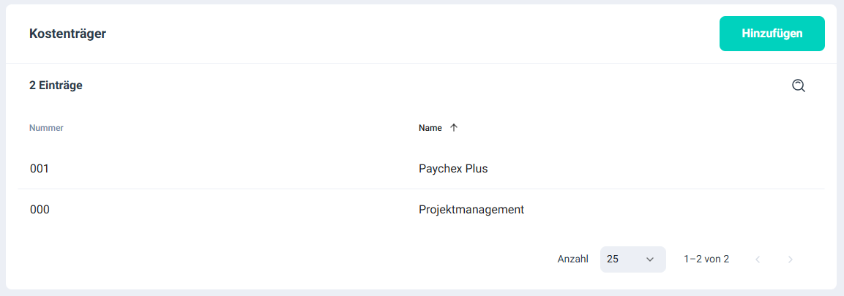844x296 pixels.
Task: Add a new Kostenträger via Hinzufügen
Action: point(772,34)
